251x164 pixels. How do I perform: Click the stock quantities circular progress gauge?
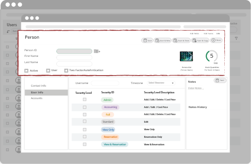tap(212, 56)
